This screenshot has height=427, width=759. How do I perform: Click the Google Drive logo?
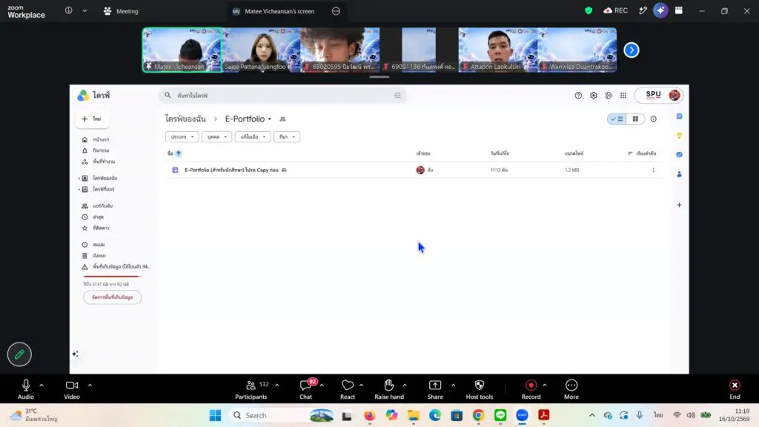click(83, 96)
